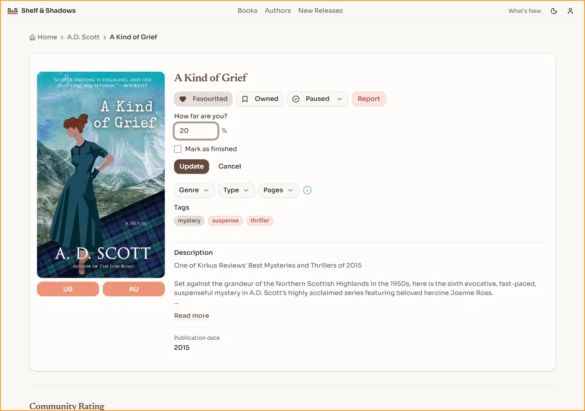Screen dimensions: 585x411
Task: Toggle dark mode moon icon
Action: [x=554, y=11]
